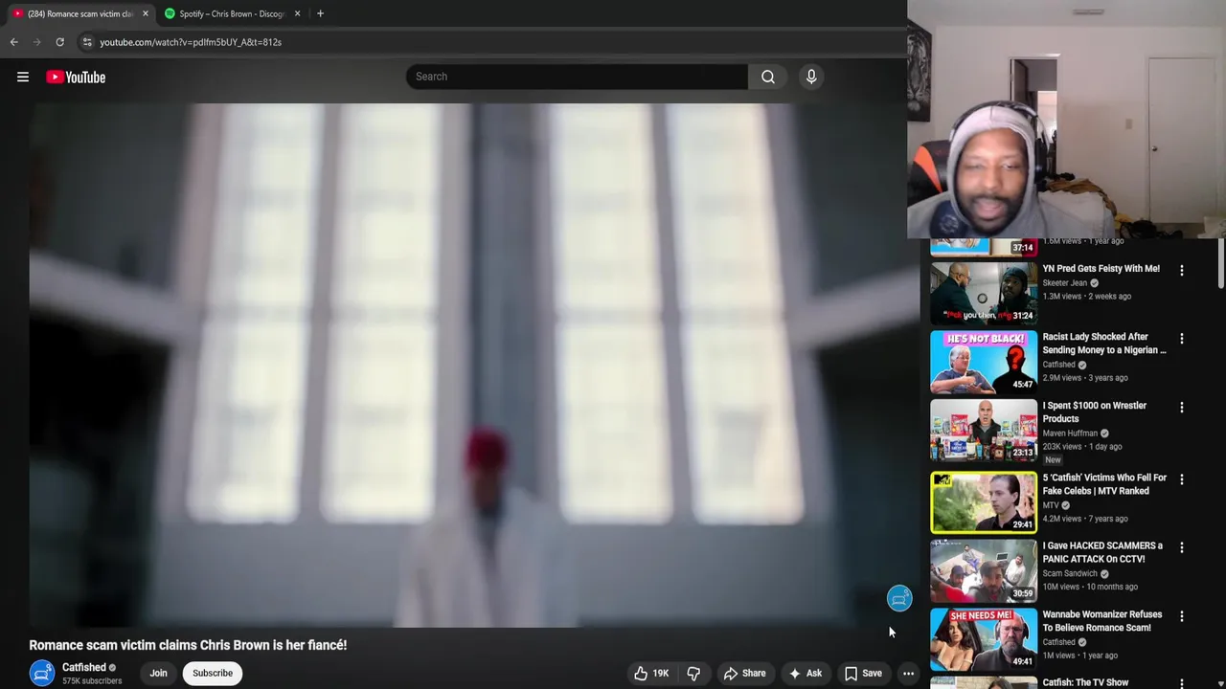Screen dimensions: 1226x689
Task: Open thumbnail for I Gave HACKED SCAMMERS video
Action: pyautogui.click(x=984, y=571)
